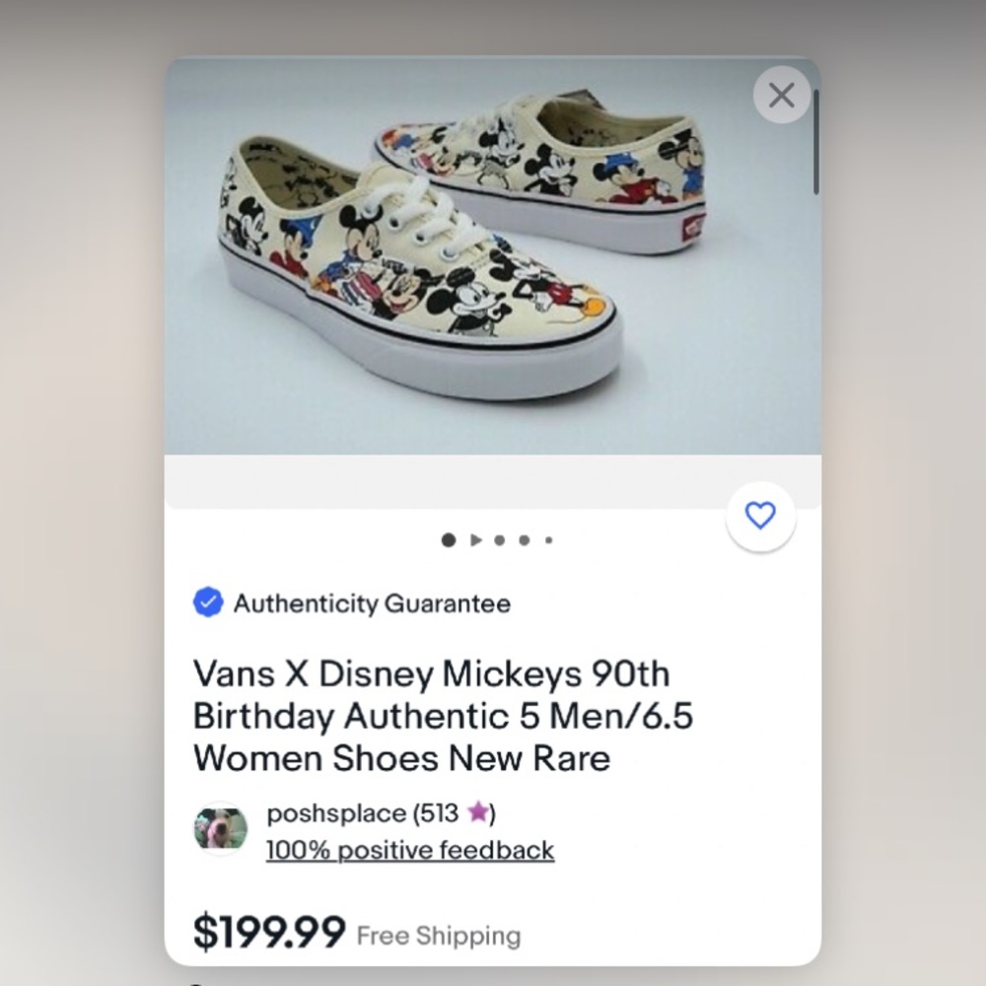986x986 pixels.
Task: Select the last carousel indicator dot
Action: (x=548, y=539)
